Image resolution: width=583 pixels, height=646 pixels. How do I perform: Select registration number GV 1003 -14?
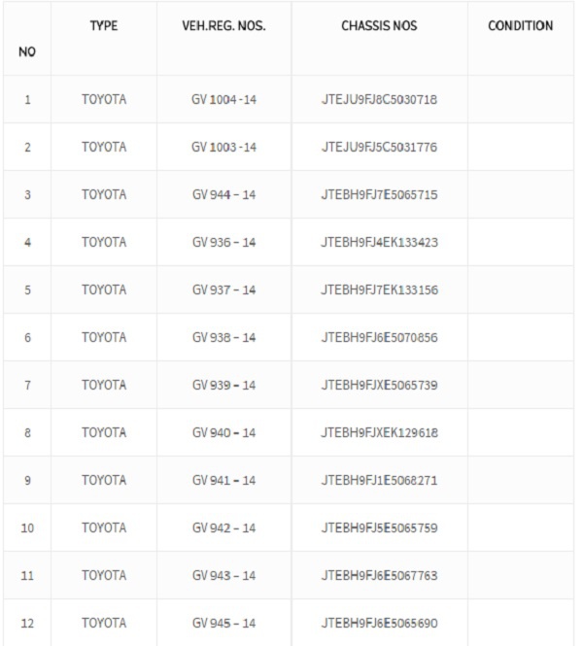coord(223,147)
